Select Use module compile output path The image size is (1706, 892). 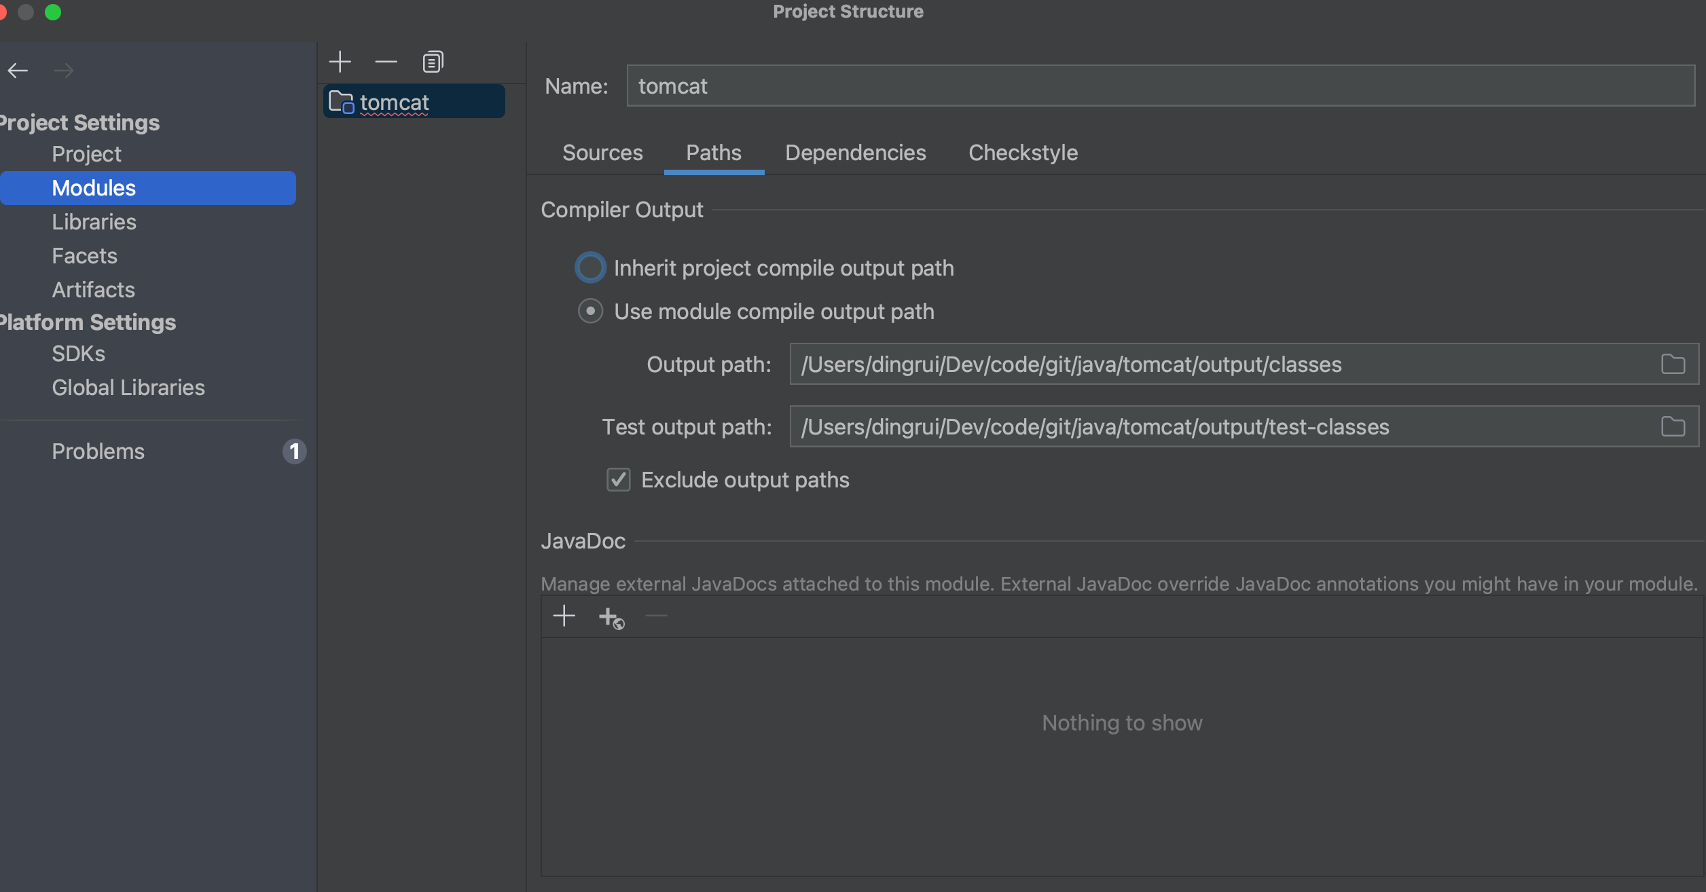590,312
